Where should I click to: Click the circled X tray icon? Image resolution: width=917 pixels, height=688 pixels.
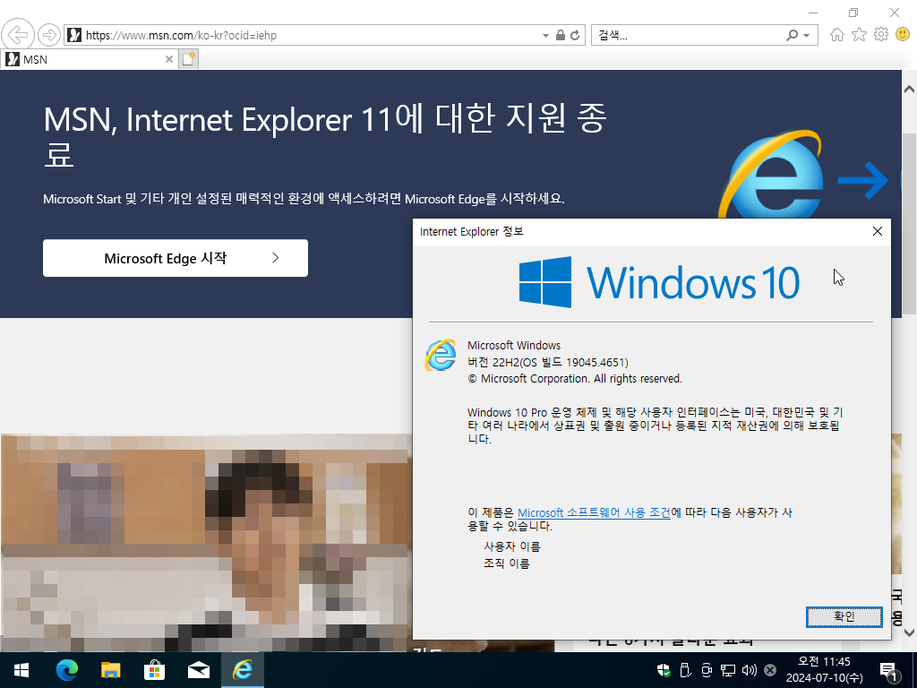pyautogui.click(x=770, y=670)
